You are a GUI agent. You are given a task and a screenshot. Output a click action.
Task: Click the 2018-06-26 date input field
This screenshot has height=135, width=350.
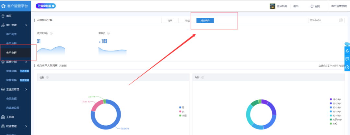point(322,20)
